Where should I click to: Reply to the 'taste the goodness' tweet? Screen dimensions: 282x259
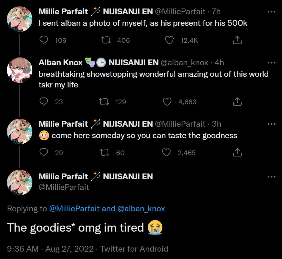(44, 152)
